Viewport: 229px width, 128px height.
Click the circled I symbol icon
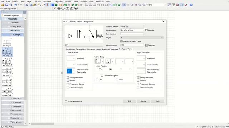[63, 9]
